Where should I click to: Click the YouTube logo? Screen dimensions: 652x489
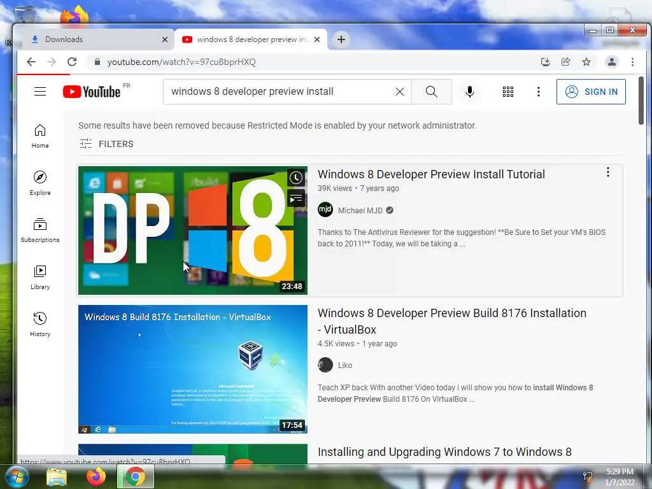pyautogui.click(x=92, y=92)
